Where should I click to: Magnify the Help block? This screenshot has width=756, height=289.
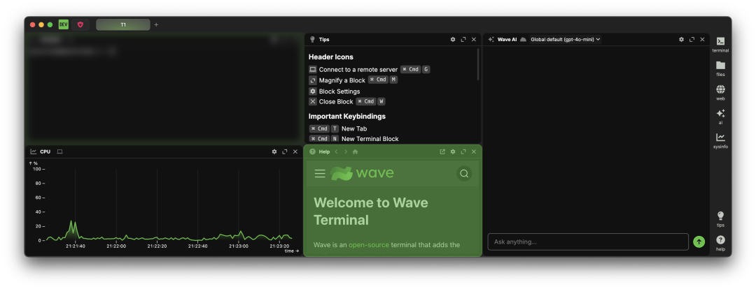pos(463,151)
